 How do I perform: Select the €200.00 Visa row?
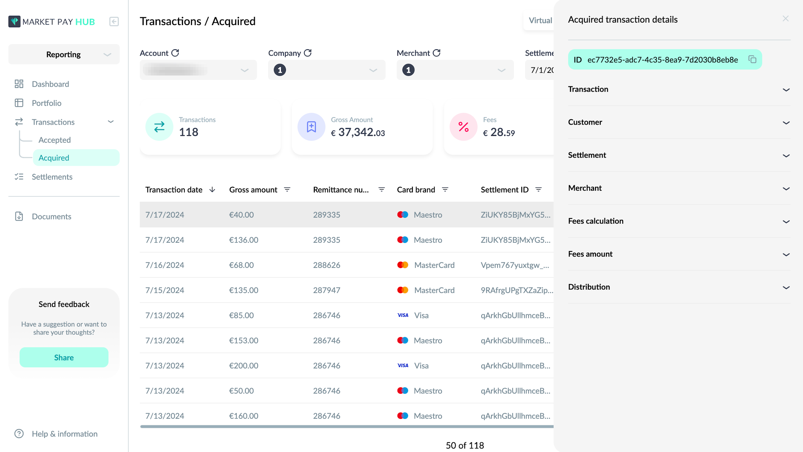[x=347, y=365]
